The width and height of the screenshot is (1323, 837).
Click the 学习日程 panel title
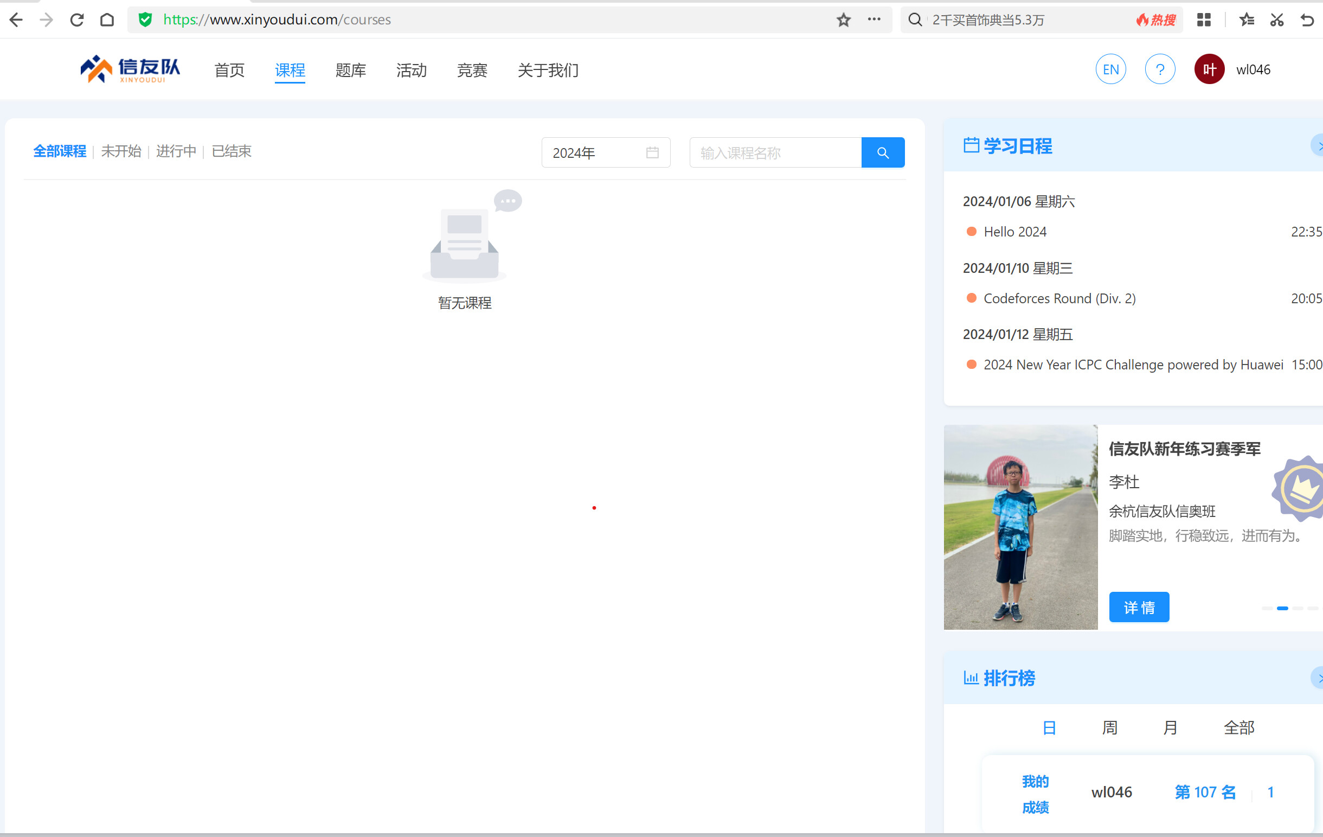coord(1018,145)
